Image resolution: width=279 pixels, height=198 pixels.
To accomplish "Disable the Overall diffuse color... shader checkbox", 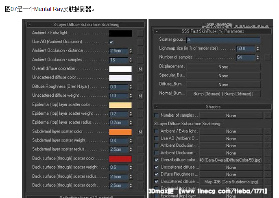I will point(157,160).
